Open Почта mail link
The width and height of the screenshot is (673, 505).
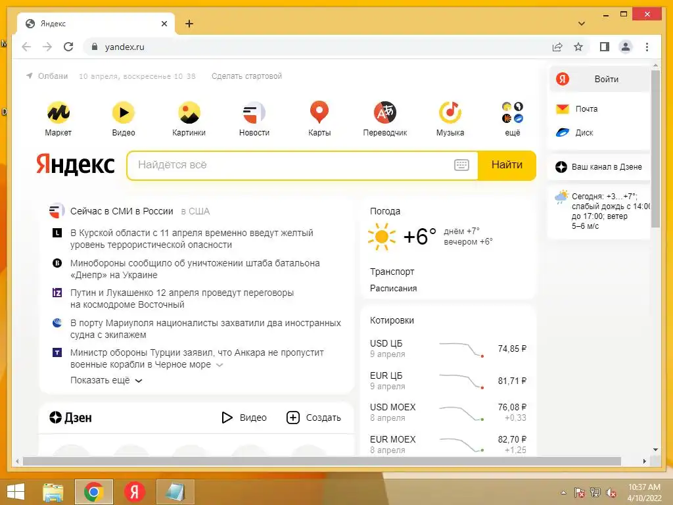[576, 108]
